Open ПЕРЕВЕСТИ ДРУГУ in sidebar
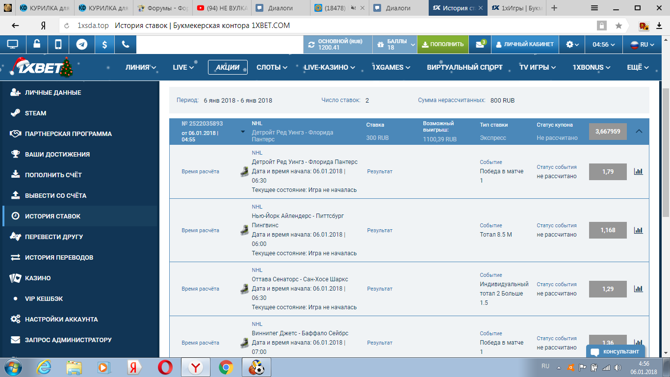The height and width of the screenshot is (377, 670). (x=79, y=237)
